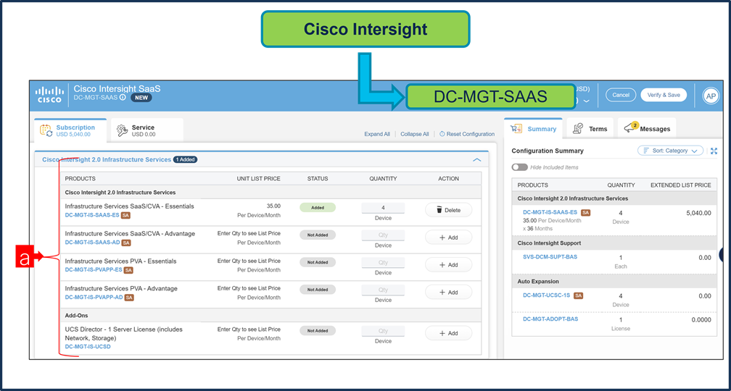This screenshot has width=731, height=391.
Task: Click Reset Configuration link
Action: (x=467, y=134)
